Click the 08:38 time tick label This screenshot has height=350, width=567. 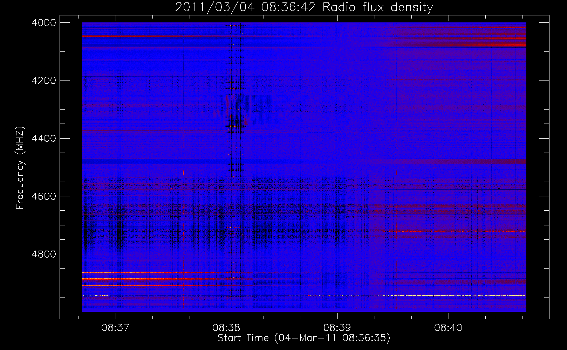tap(226, 328)
